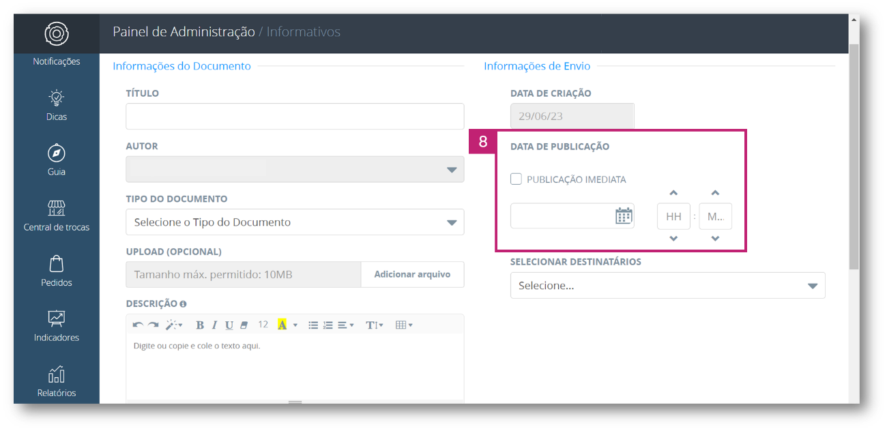
Task: Check Publicação Imediata checkbox
Action: 517,179
